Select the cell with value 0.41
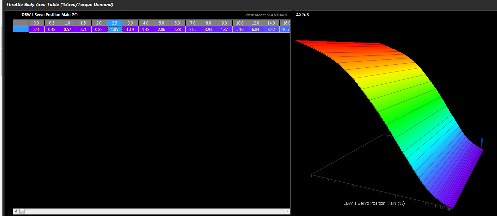The width and height of the screenshot is (497, 216). (36, 30)
